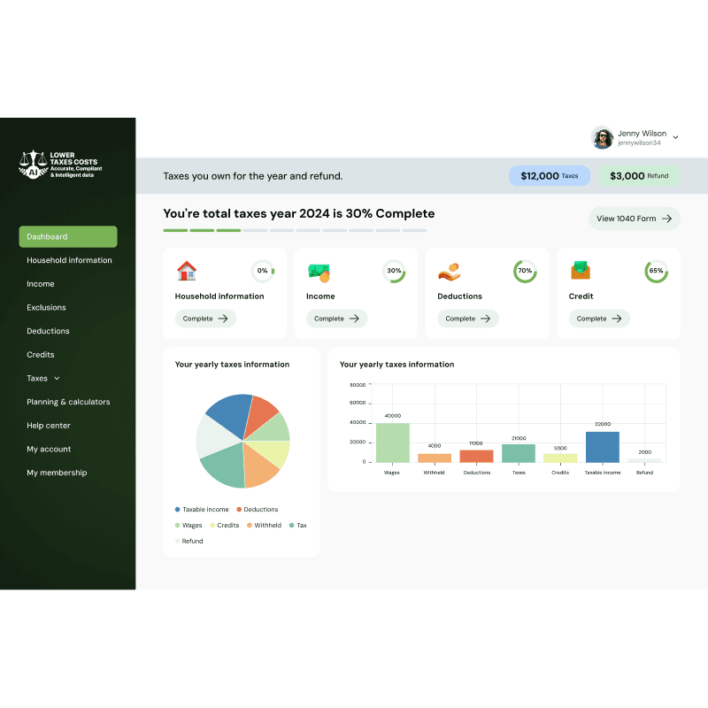The width and height of the screenshot is (708, 708).
Task: Click the Withheld legend entry
Action: pos(264,525)
